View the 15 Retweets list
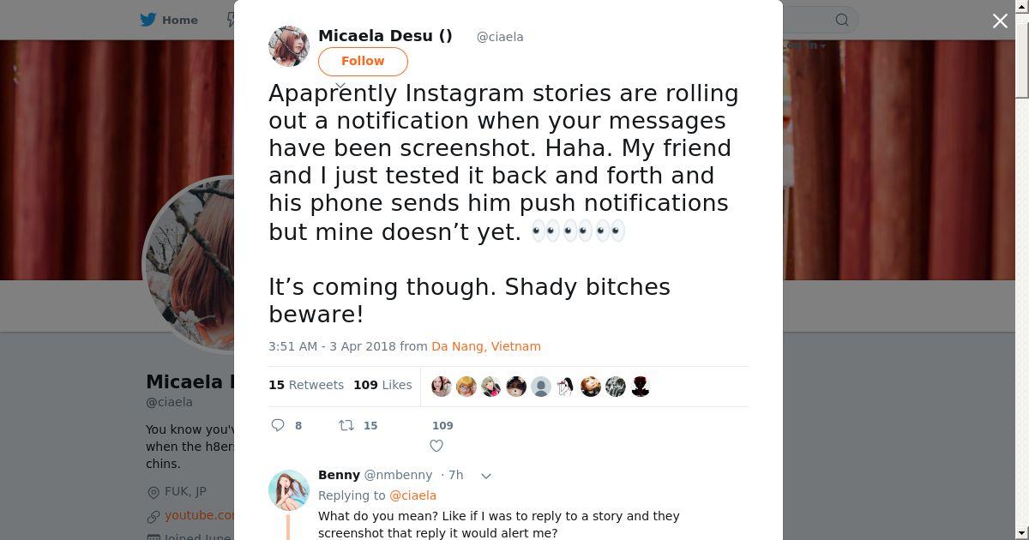The height and width of the screenshot is (540, 1029). point(306,385)
